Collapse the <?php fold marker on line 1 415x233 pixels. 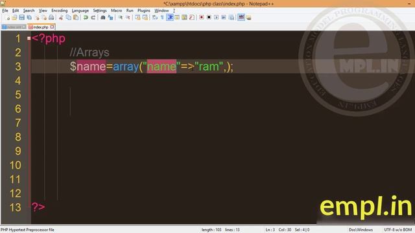pos(29,38)
